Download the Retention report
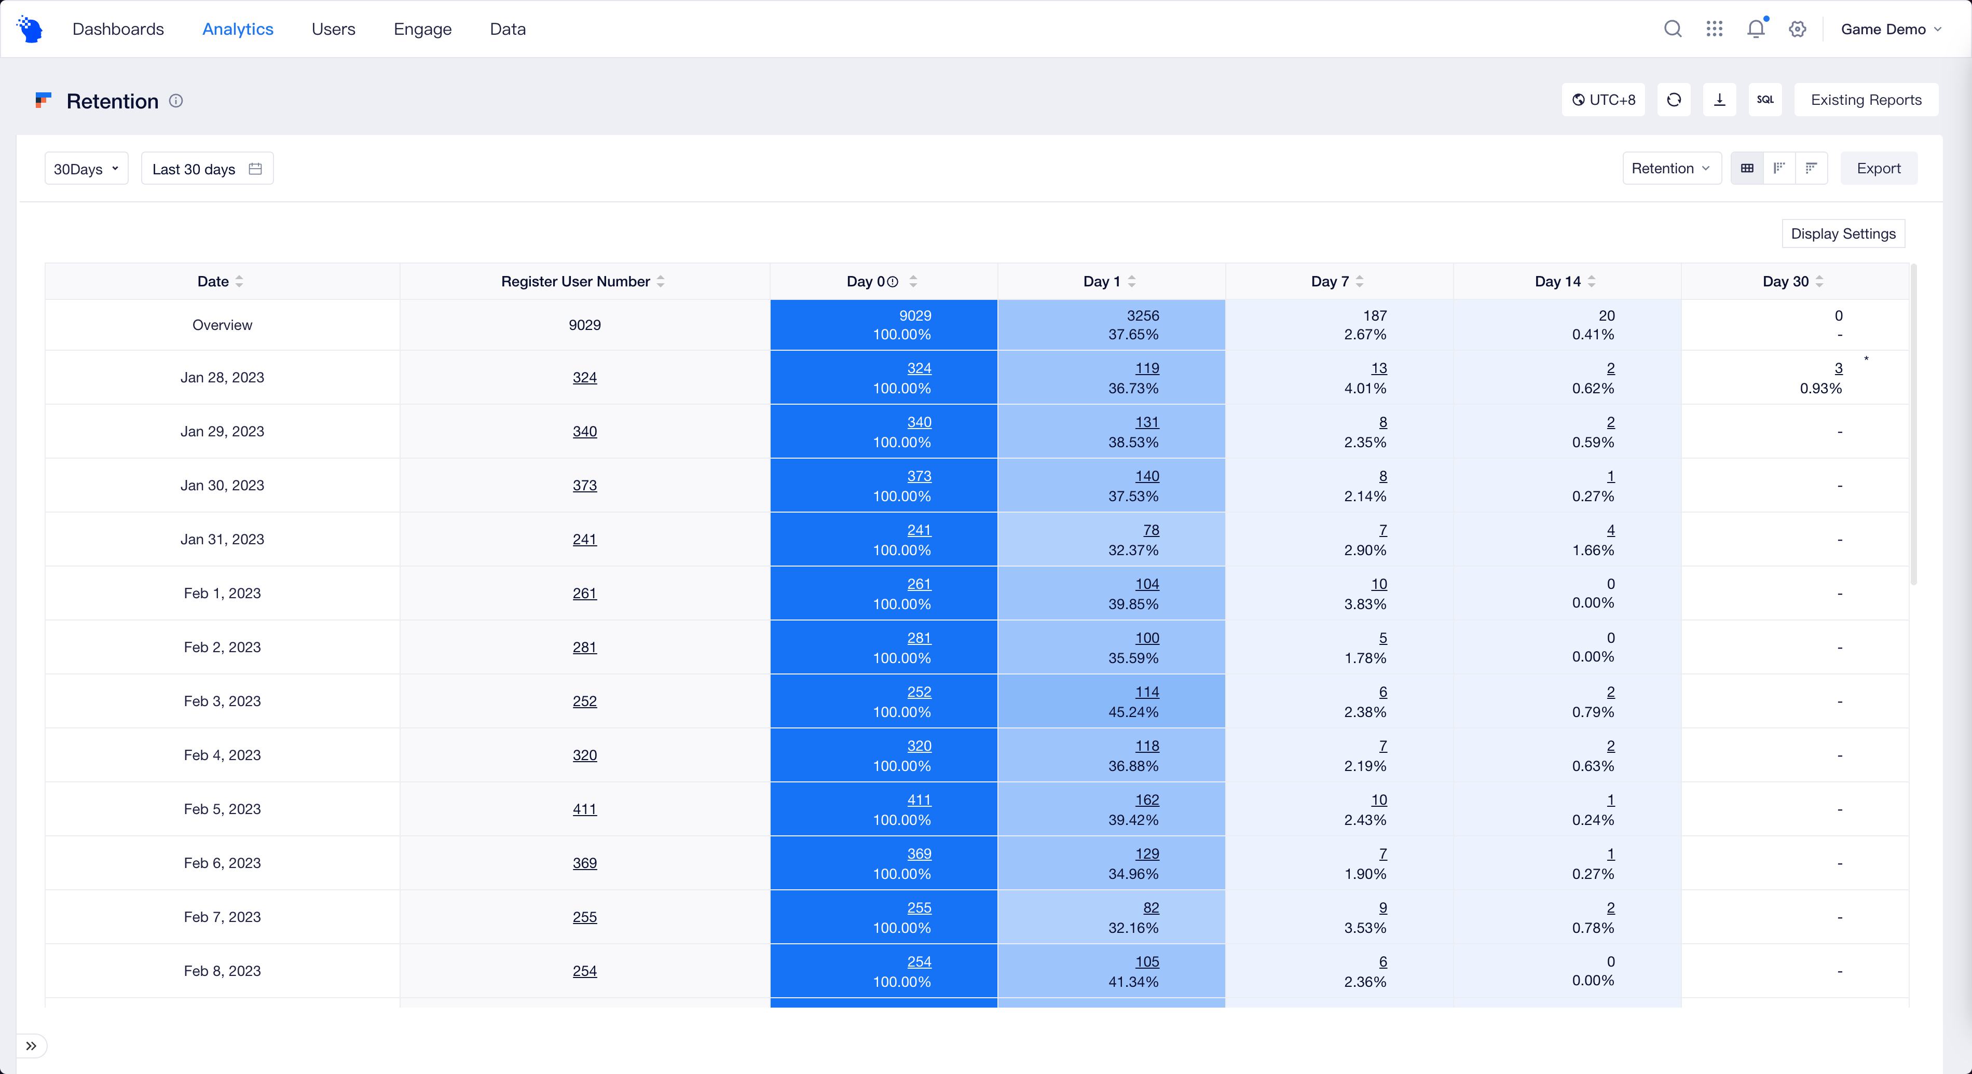The image size is (1972, 1074). click(1719, 100)
